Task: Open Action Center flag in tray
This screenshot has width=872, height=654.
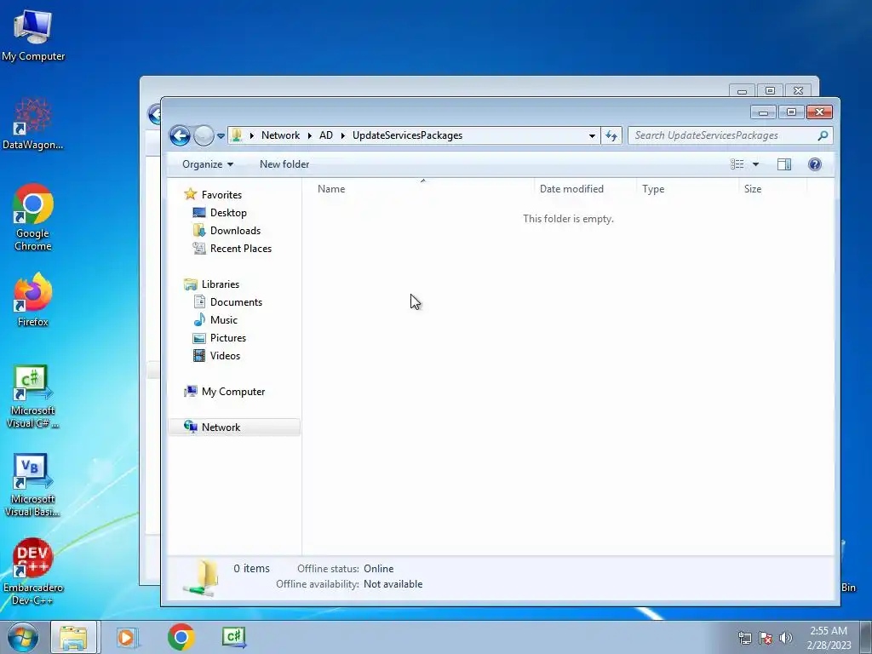Action: [x=766, y=638]
